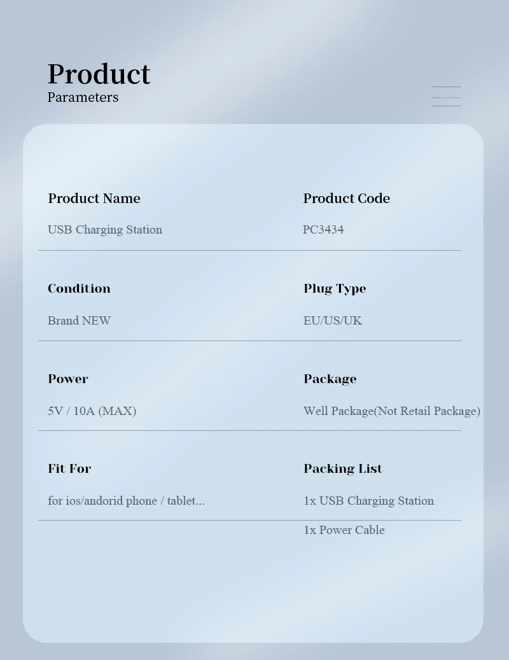Click the Packing List label

click(343, 468)
